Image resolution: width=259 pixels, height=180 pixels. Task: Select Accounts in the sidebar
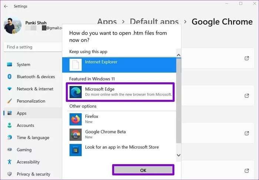pyautogui.click(x=26, y=125)
